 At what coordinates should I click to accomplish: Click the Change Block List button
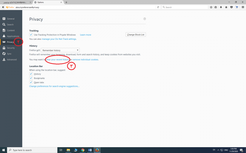coord(136,35)
